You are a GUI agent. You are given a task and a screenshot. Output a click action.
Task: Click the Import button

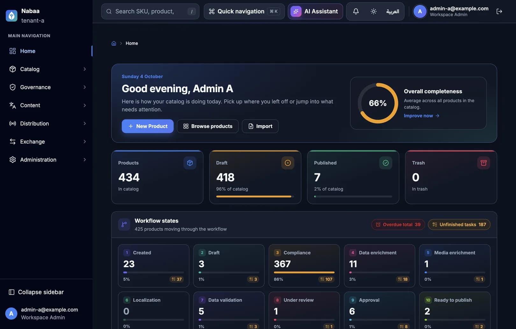[260, 126]
